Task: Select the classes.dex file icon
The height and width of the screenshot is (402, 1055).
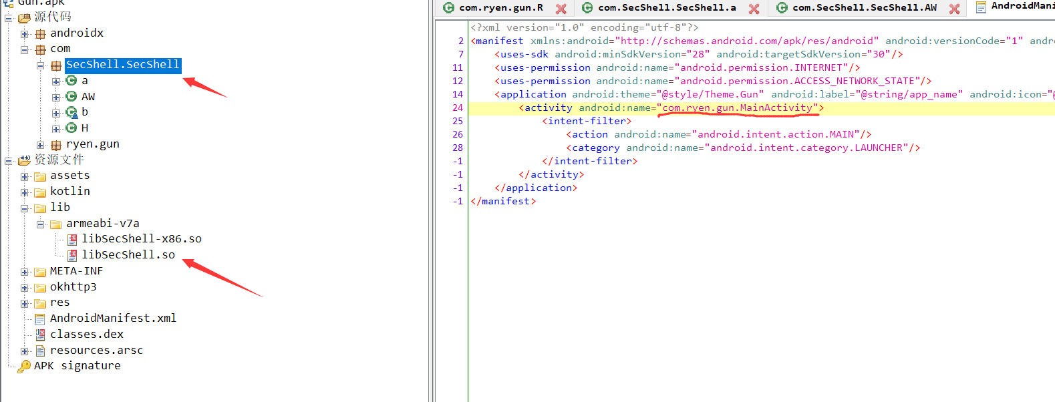Action: [x=40, y=335]
